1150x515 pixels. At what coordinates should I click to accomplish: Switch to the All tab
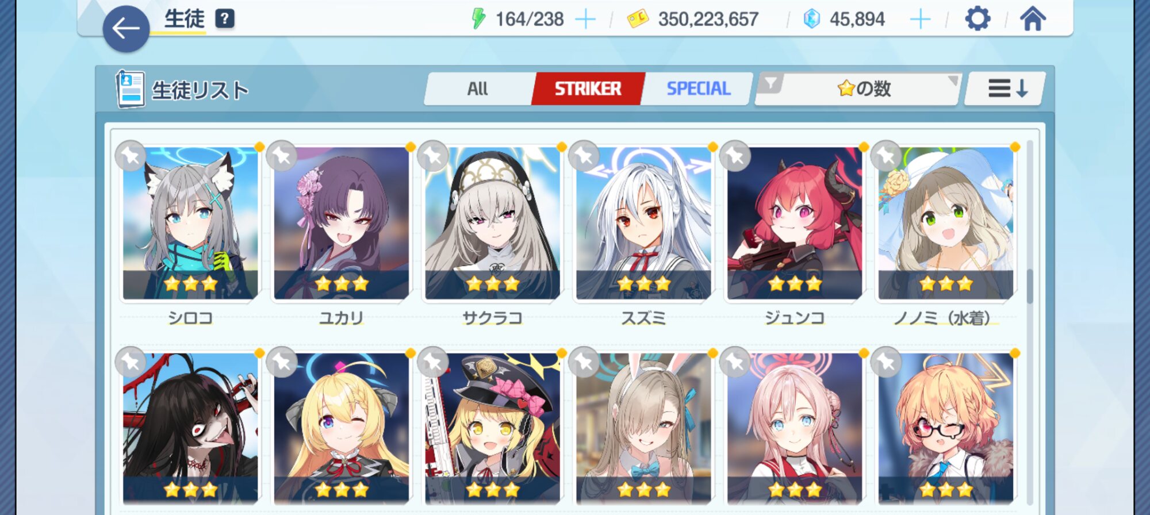tap(477, 89)
